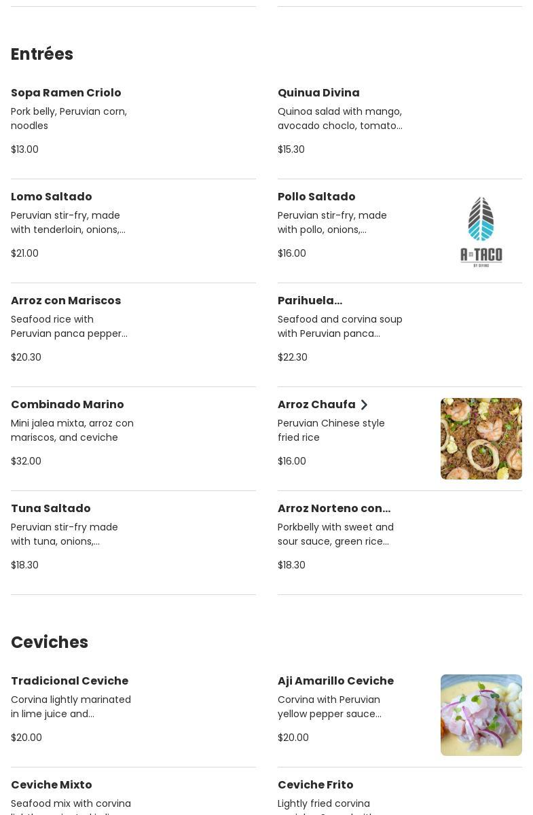This screenshot has width=533, height=815.
Task: Select the Sopa Ramen Criolo item
Action: pos(66,93)
